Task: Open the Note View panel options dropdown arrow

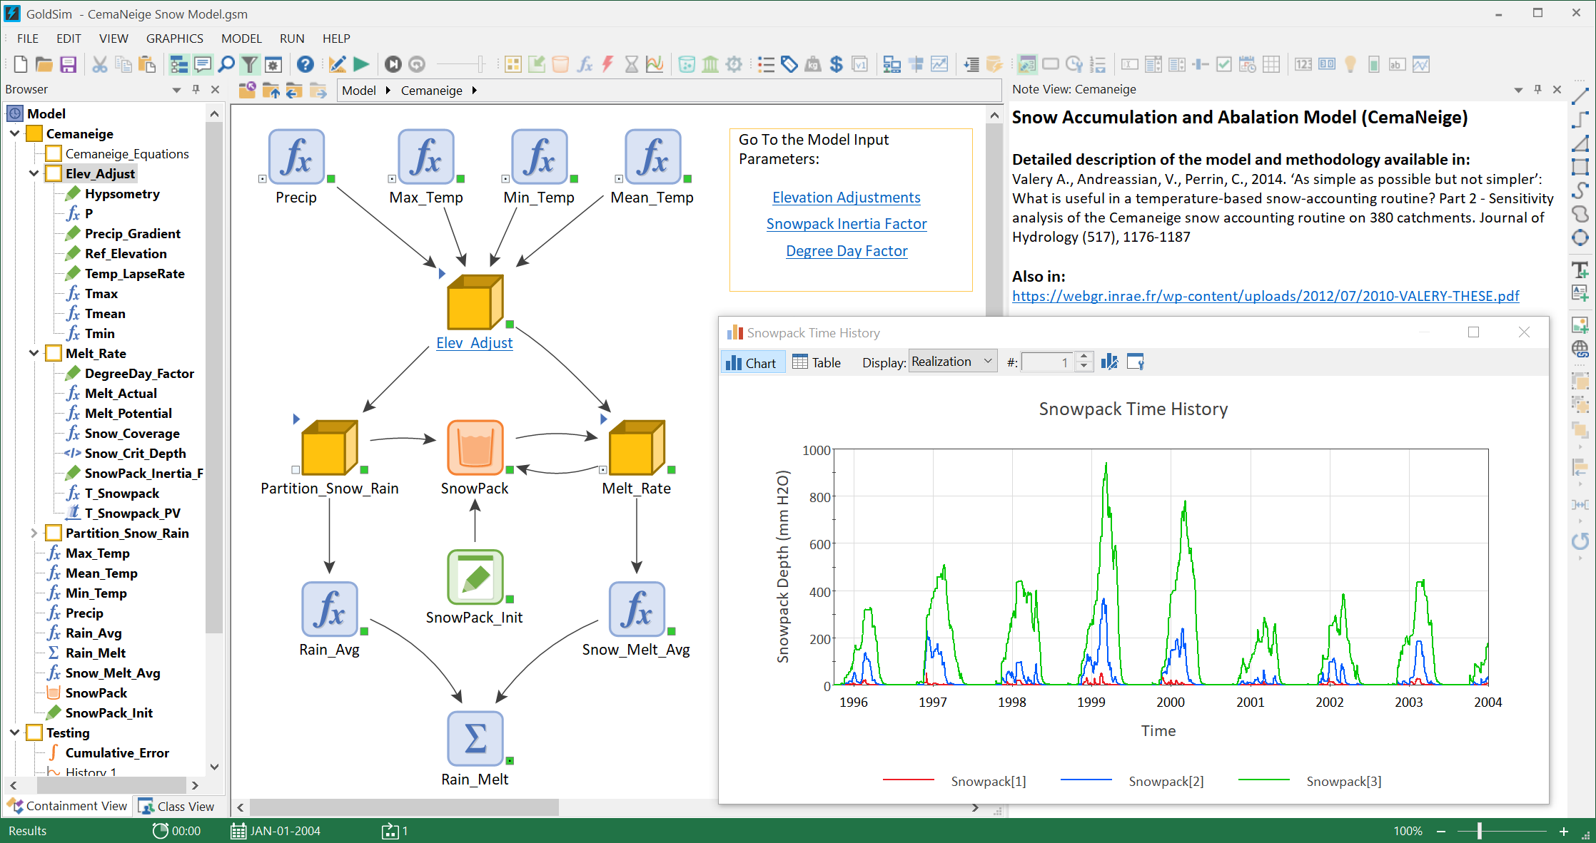Action: tap(1518, 90)
